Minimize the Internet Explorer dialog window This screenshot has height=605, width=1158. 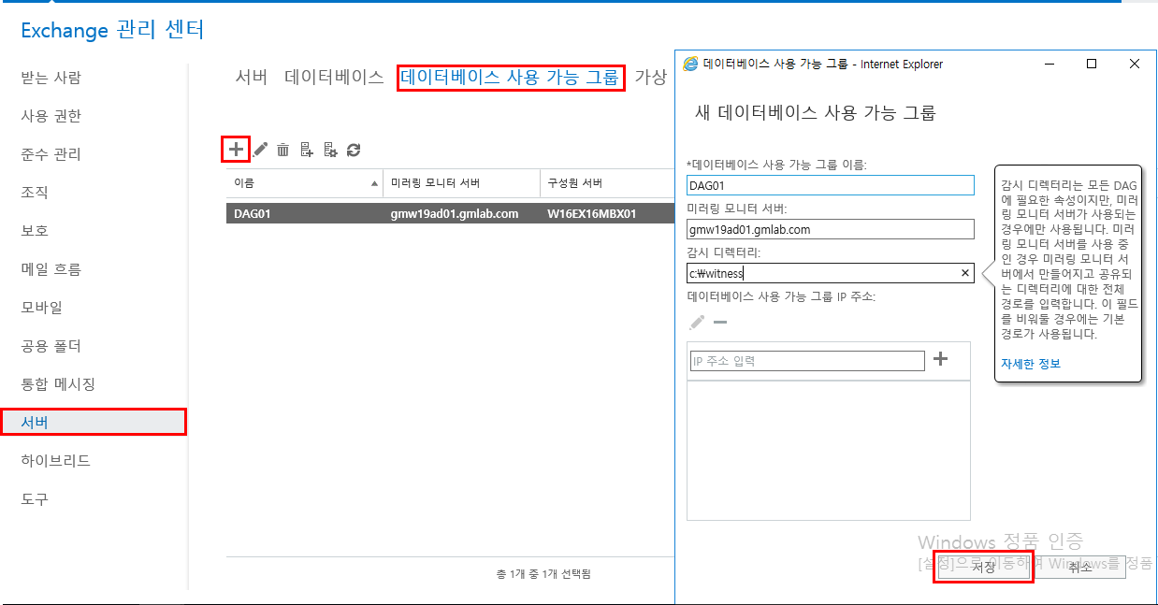[1048, 64]
